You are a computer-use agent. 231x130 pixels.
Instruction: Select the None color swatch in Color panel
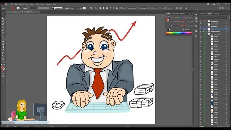pyautogui.click(x=166, y=30)
